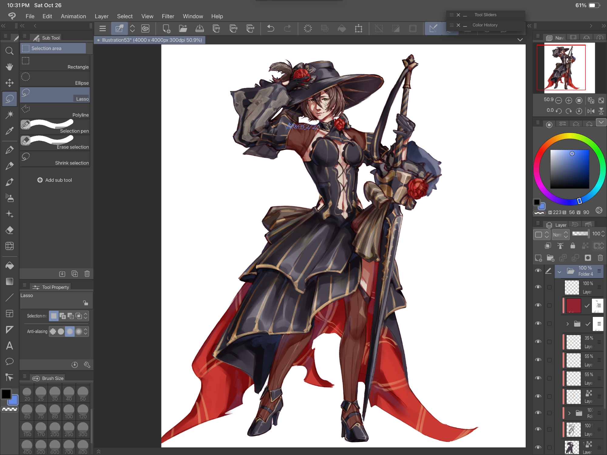This screenshot has height=455, width=607.
Task: Select the Magnifier zoom tool
Action: 9,51
